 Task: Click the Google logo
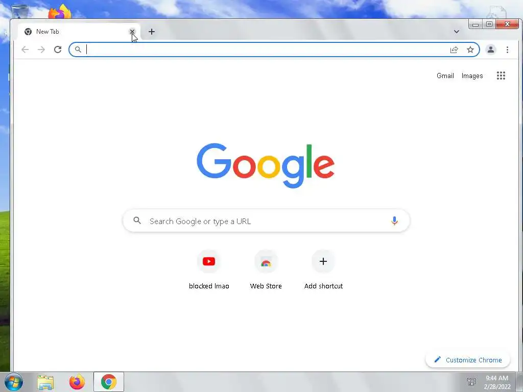(266, 166)
